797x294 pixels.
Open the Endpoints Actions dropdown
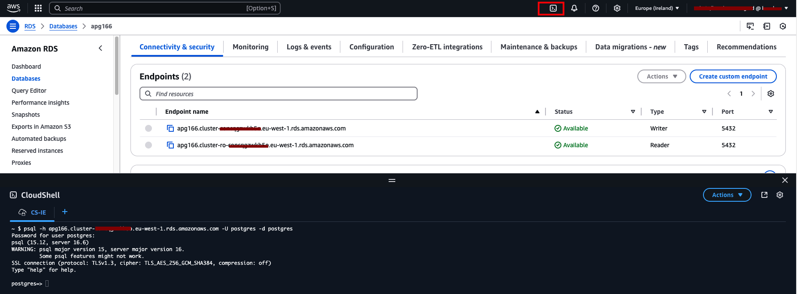pyautogui.click(x=662, y=76)
